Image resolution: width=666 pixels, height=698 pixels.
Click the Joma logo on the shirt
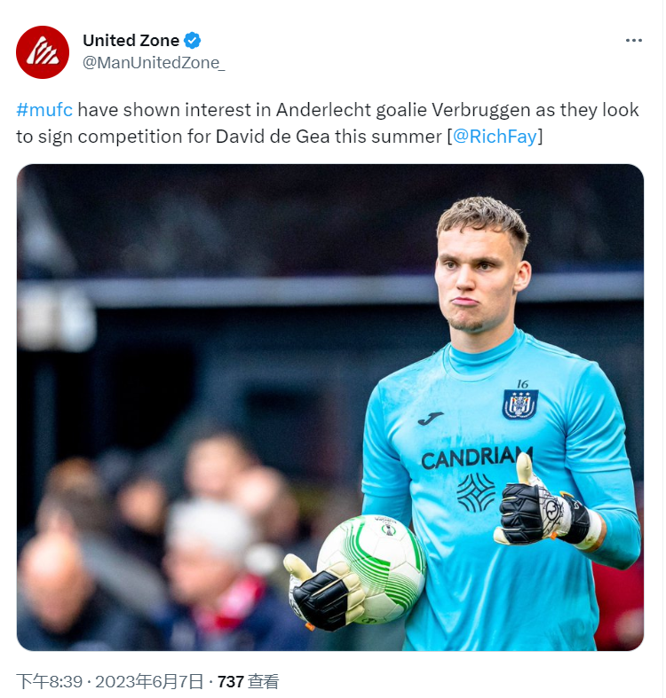pos(430,418)
